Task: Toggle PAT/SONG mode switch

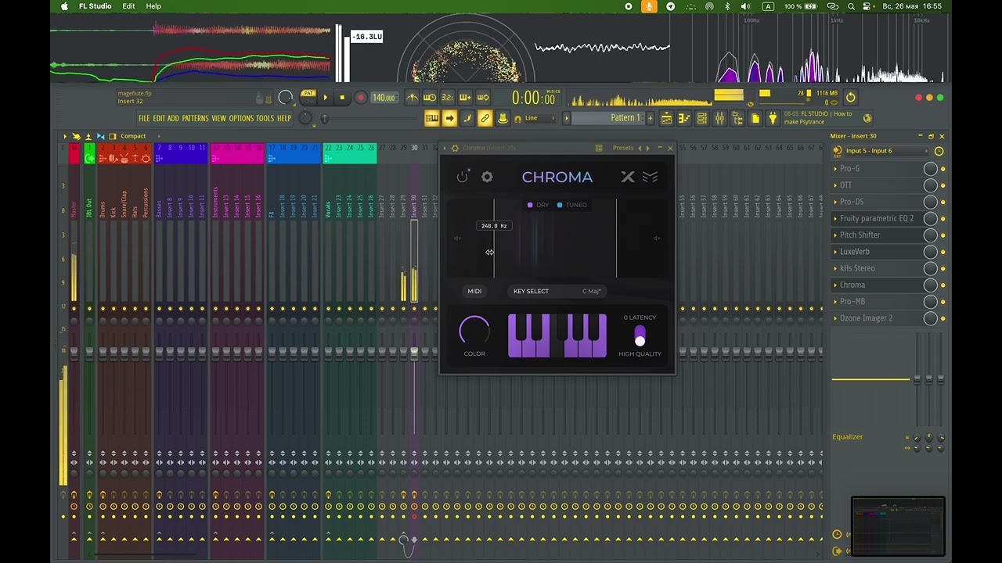Action: tap(308, 97)
